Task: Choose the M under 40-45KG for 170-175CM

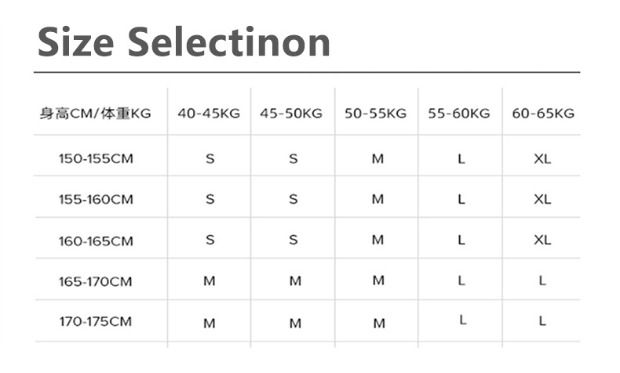Action: coord(210,323)
